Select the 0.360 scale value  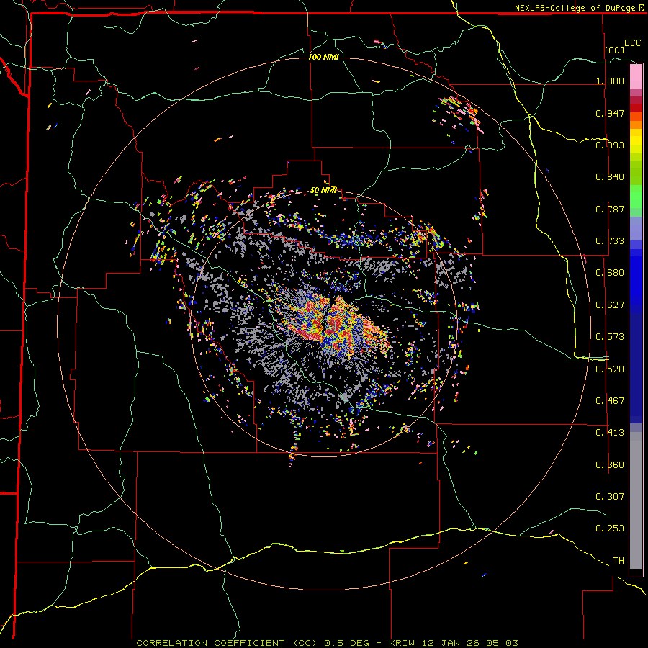pos(610,465)
